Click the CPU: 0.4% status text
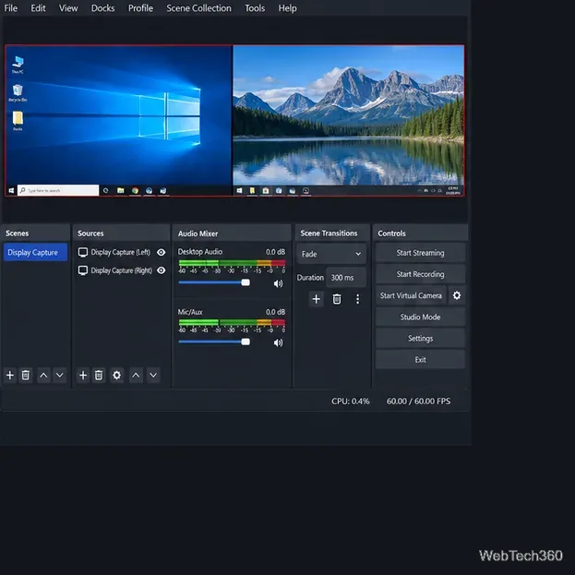The image size is (575, 575). pos(350,401)
